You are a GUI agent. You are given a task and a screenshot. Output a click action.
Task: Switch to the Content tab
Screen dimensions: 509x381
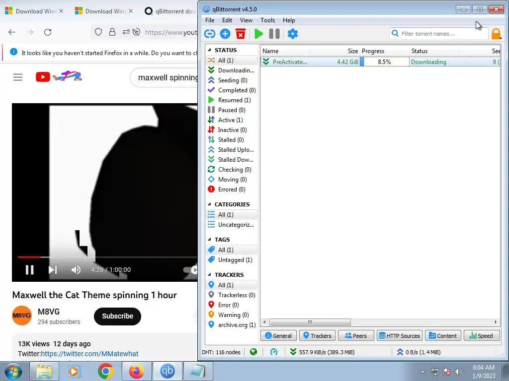(443, 336)
